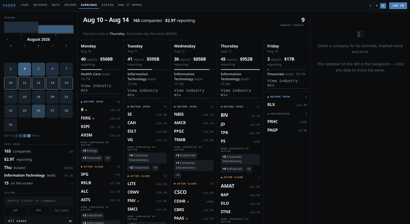The height and width of the screenshot is (224, 410).
Task: Expand +3 Energy sector on Monday
Action: click(90, 151)
